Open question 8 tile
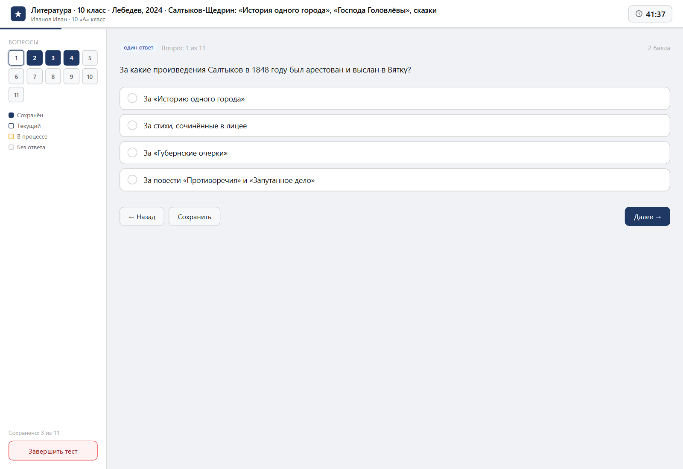This screenshot has height=469, width=683. click(x=53, y=76)
